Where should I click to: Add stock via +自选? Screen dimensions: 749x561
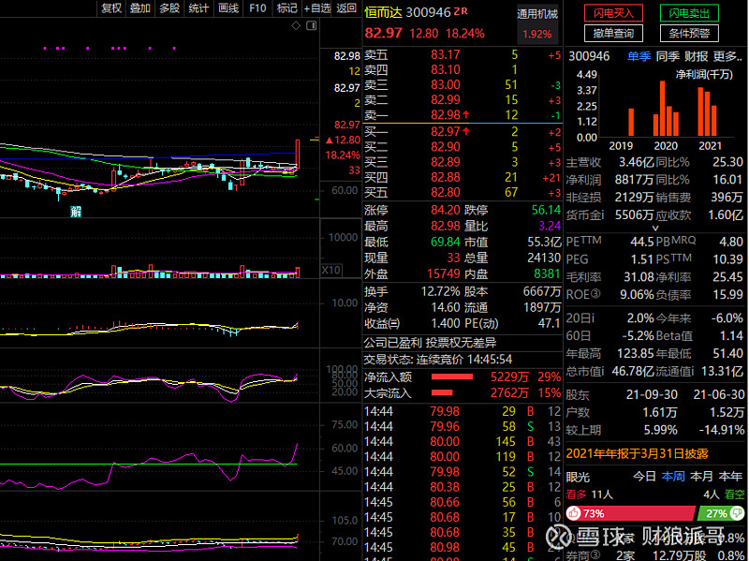316,8
